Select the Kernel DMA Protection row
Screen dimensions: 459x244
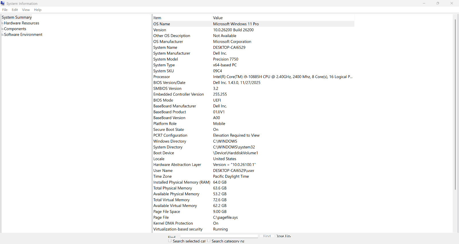[x=254, y=223]
